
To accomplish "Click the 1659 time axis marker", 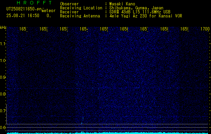I will (x=184, y=29).
